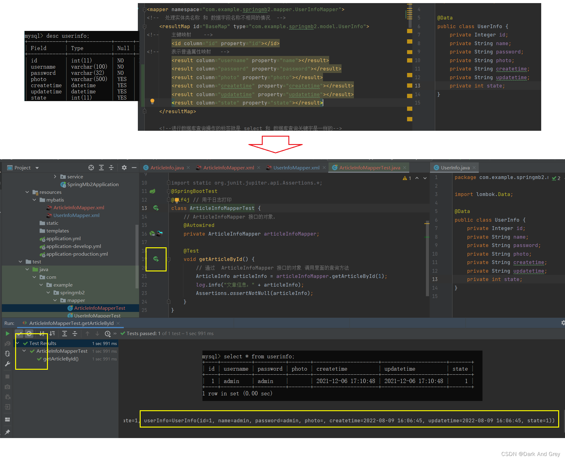The width and height of the screenshot is (565, 460).
Task: Close the ArticleInfo.java tab
Action: (189, 168)
